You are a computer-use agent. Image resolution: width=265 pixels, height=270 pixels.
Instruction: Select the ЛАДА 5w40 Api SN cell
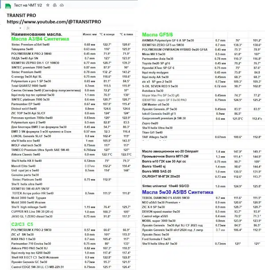point(25,58)
